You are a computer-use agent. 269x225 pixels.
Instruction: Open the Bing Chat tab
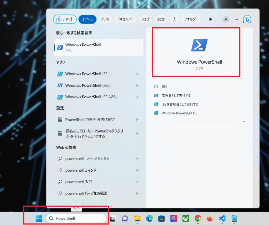[x=65, y=19]
